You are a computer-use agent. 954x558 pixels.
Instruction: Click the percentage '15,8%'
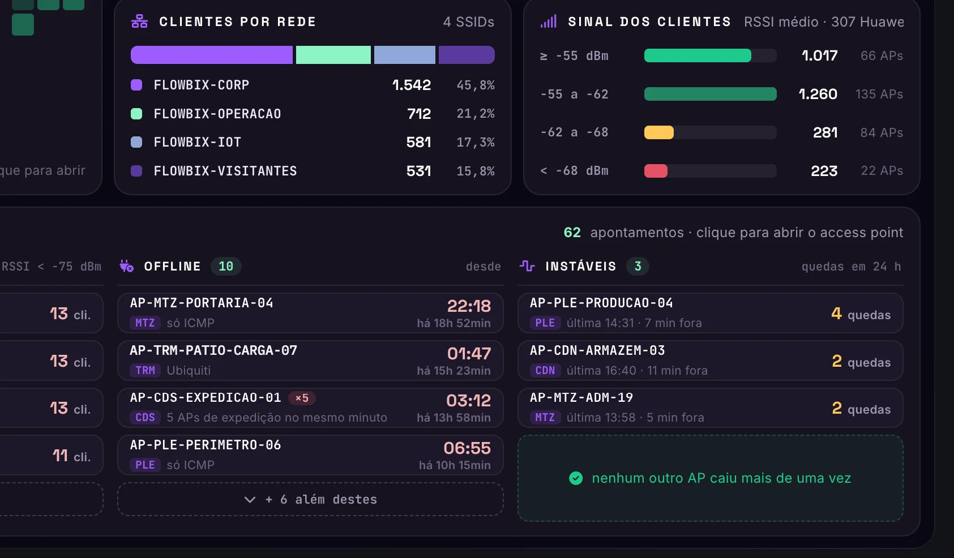point(476,171)
